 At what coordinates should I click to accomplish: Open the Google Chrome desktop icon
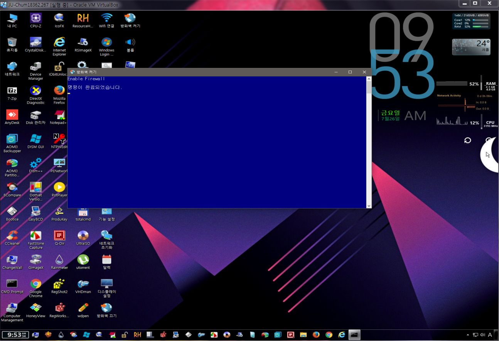(x=35, y=288)
